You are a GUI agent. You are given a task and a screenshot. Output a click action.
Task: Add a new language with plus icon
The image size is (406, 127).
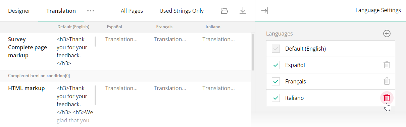pyautogui.click(x=387, y=34)
